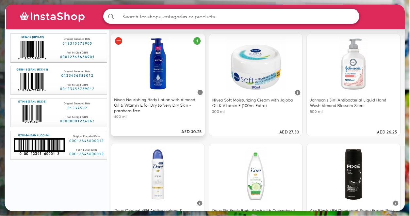Click the InstaShop brand name text
This screenshot has height=216, width=410.
[57, 17]
